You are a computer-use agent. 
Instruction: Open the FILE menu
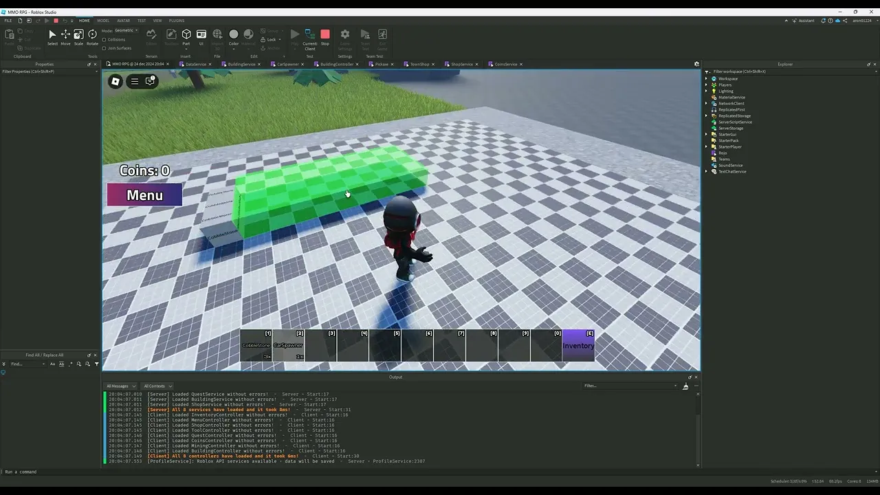(x=8, y=21)
